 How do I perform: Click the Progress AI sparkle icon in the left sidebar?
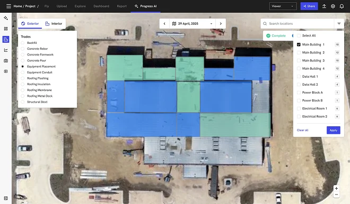pyautogui.click(x=6, y=18)
